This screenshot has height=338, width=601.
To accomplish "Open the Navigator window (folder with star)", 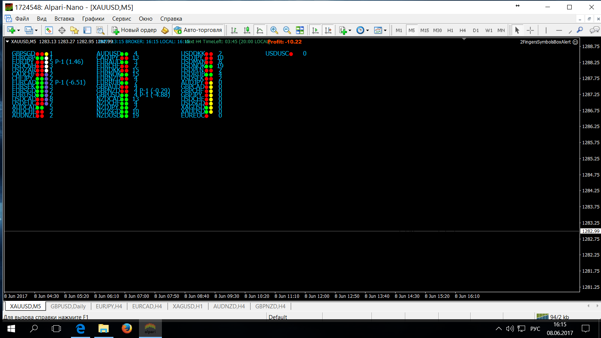I will (74, 30).
